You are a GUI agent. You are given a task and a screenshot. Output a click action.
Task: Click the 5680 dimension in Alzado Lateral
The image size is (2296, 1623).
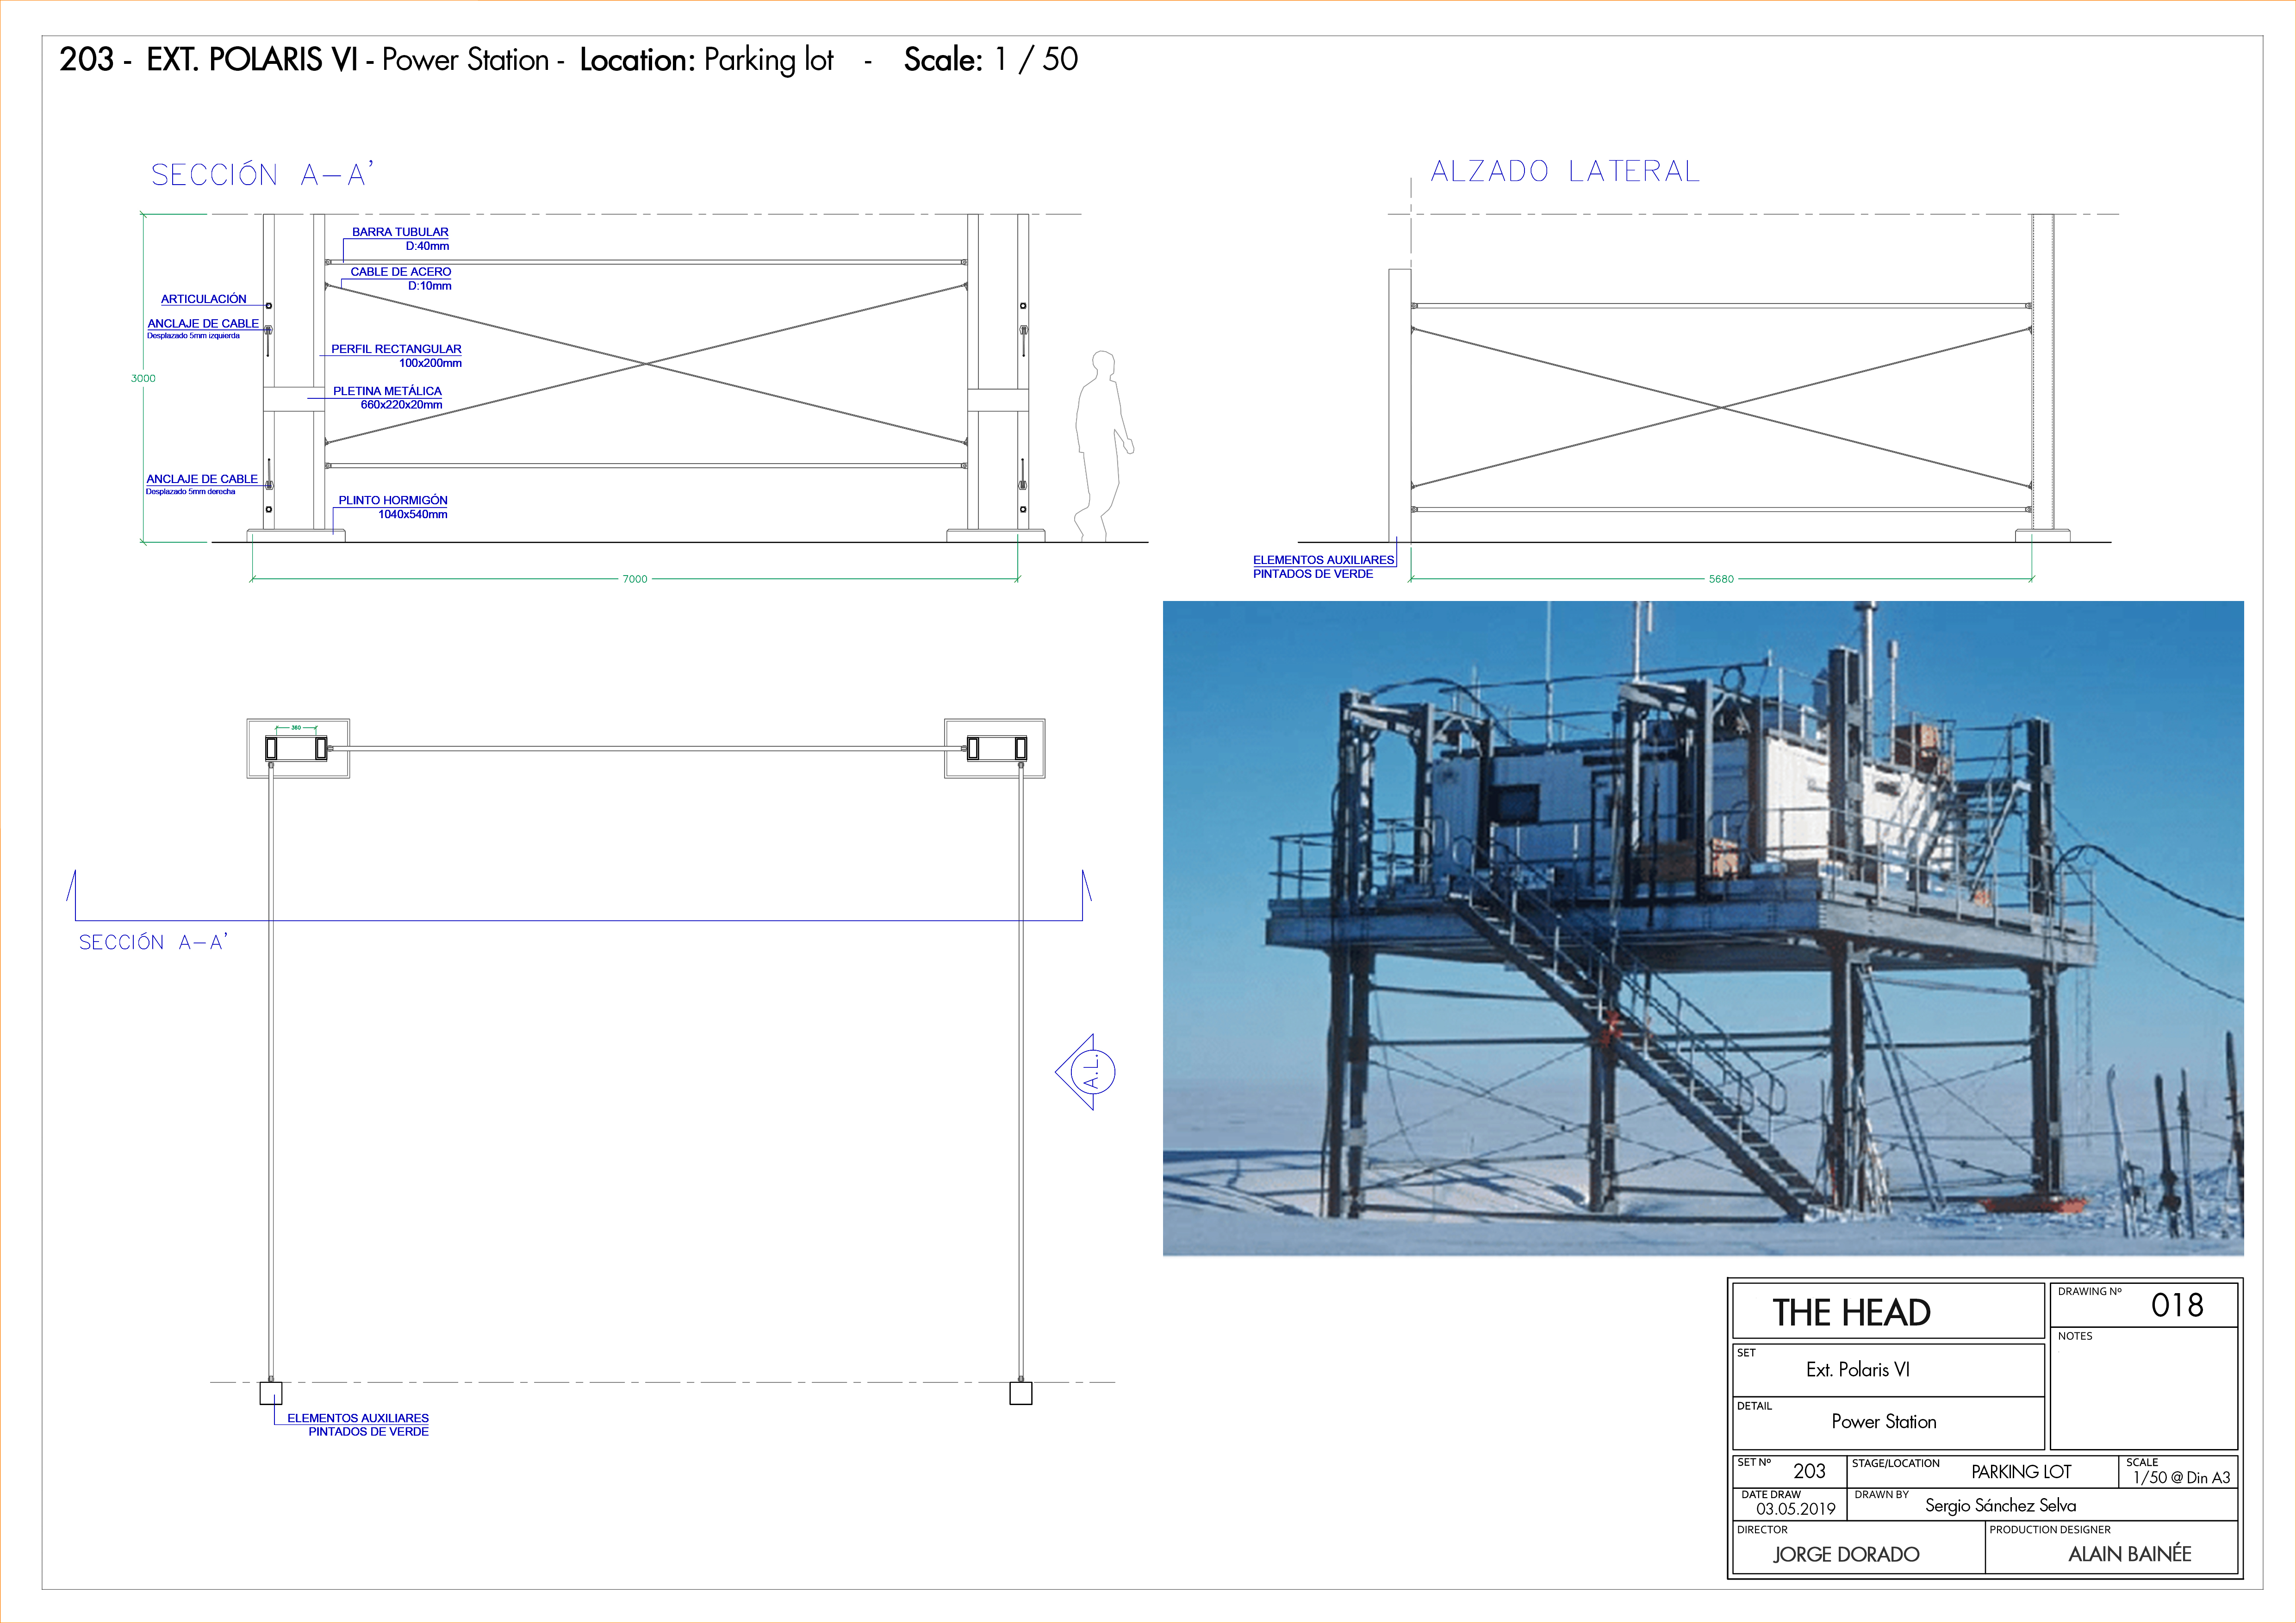point(1721,579)
